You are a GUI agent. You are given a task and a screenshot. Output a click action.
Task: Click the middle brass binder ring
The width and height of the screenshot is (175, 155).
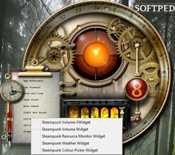coord(67,84)
